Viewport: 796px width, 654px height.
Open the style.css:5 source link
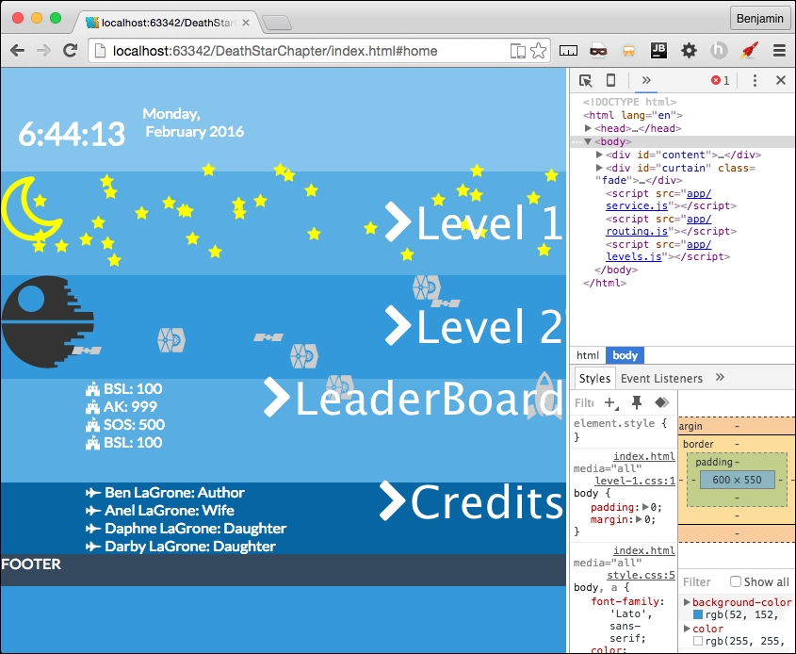pos(652,576)
